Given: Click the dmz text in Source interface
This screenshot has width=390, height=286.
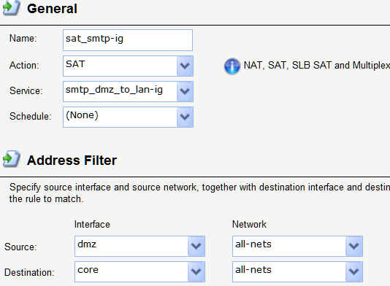Looking at the screenshot, I should tap(87, 244).
